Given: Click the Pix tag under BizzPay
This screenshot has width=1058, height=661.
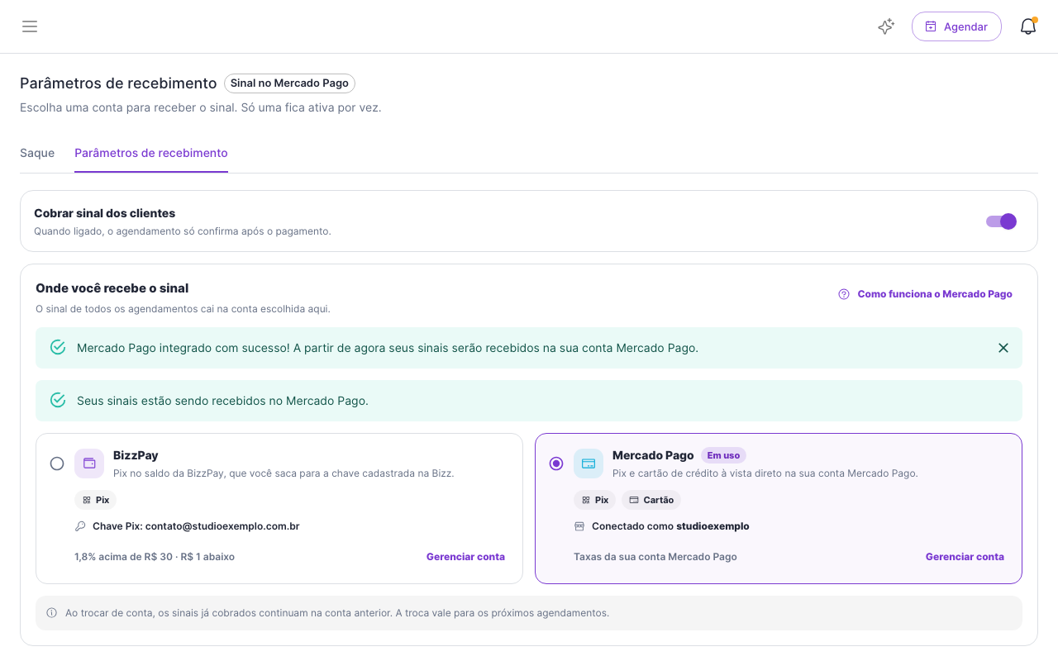Looking at the screenshot, I should [x=96, y=500].
